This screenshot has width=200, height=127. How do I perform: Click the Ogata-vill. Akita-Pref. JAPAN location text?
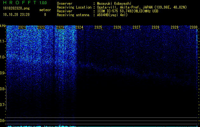tap(142, 7)
